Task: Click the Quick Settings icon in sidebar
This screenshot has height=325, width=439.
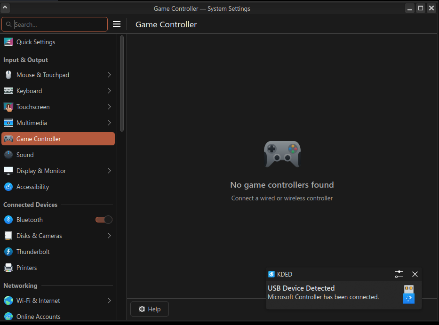Action: (8, 42)
